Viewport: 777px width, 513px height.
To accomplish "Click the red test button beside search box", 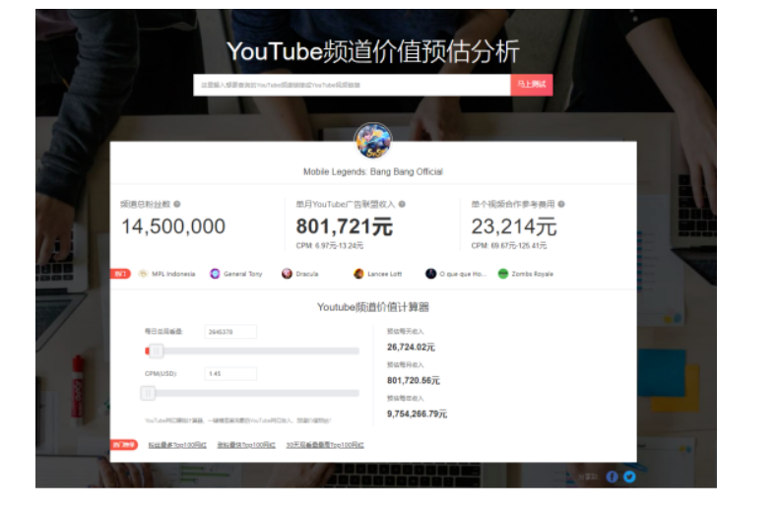I will (531, 85).
